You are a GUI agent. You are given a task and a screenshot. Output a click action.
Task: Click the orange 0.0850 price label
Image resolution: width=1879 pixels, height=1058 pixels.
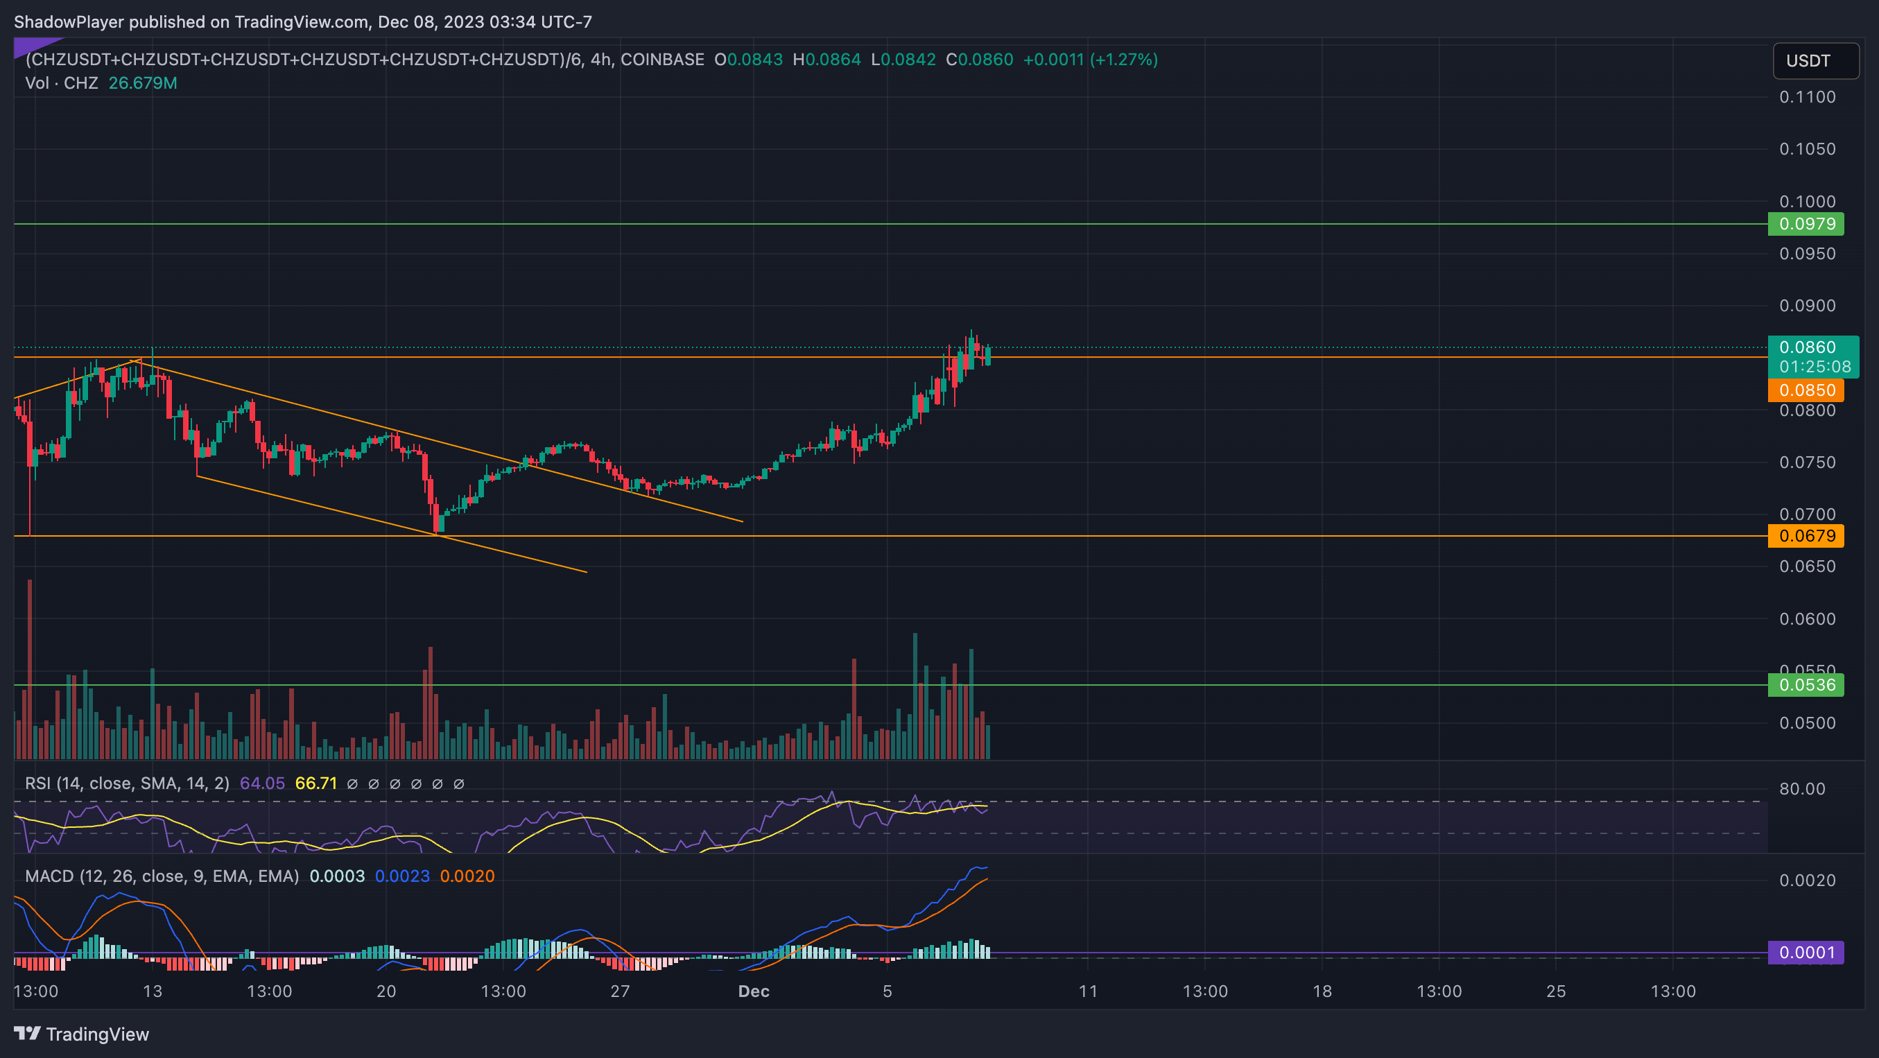point(1806,390)
